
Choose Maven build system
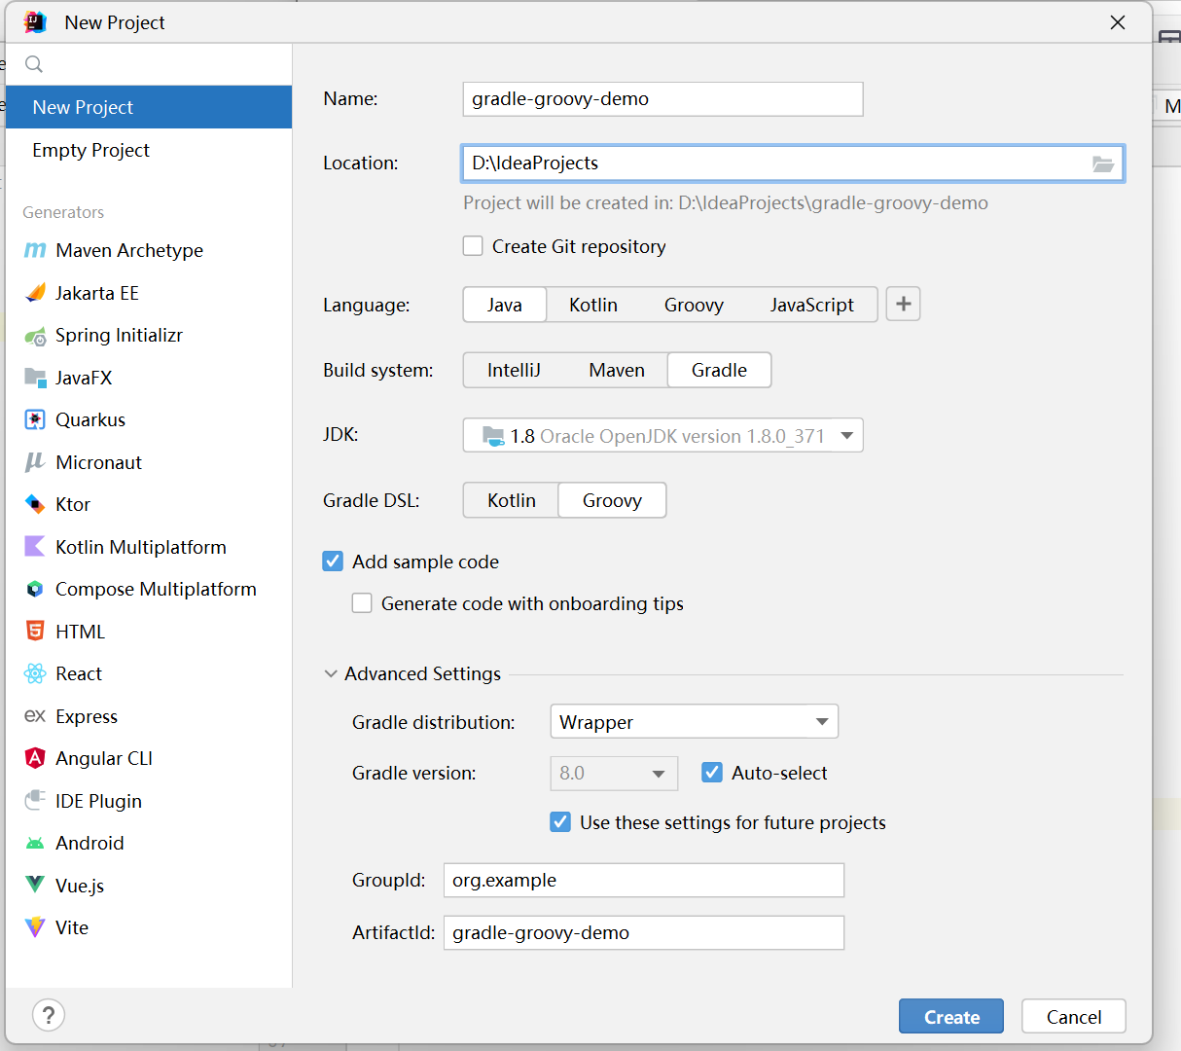tap(617, 370)
